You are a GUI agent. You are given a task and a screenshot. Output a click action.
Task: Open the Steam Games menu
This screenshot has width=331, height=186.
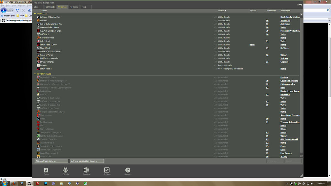click(x=46, y=3)
